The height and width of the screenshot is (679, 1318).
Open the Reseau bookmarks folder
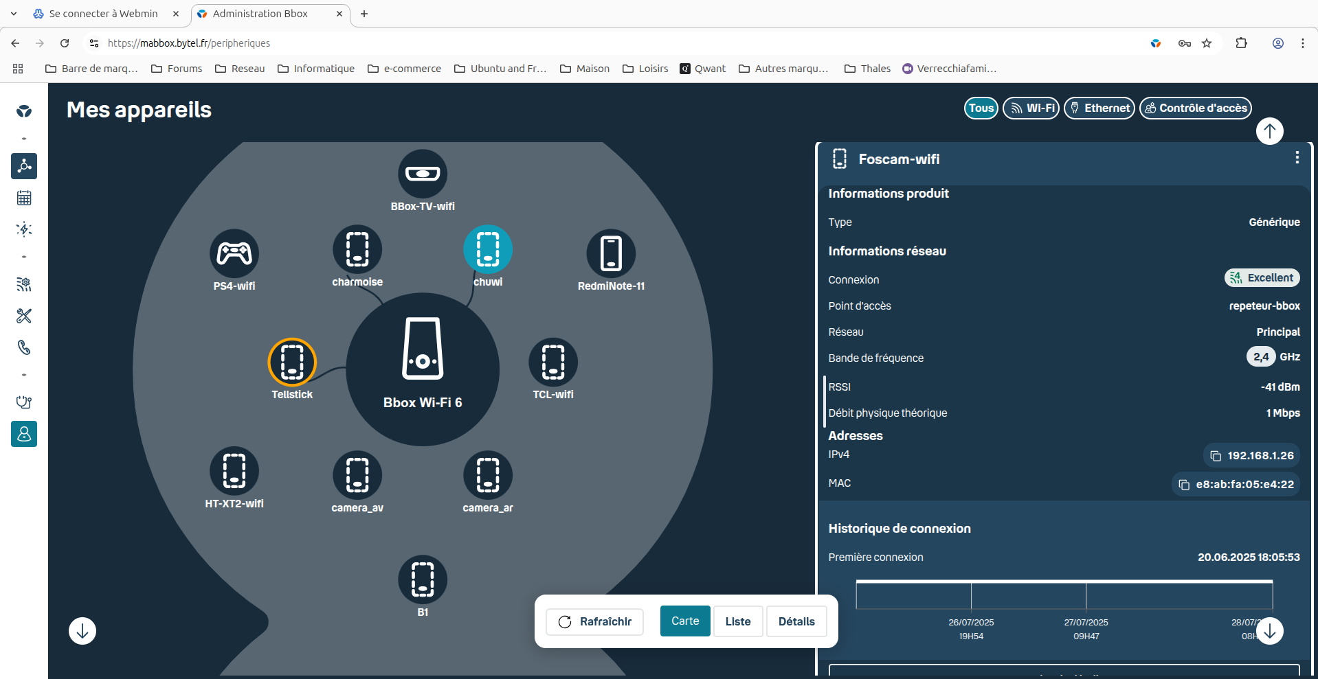[x=240, y=69]
